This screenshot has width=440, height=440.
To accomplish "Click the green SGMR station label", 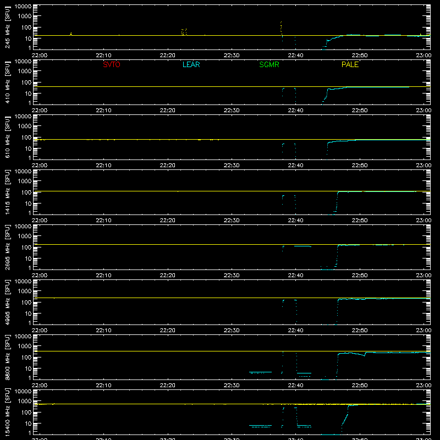I will coord(269,64).
